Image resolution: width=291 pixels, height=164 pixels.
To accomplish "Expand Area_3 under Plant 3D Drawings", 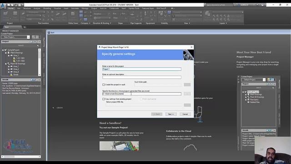I will tap(9, 72).
